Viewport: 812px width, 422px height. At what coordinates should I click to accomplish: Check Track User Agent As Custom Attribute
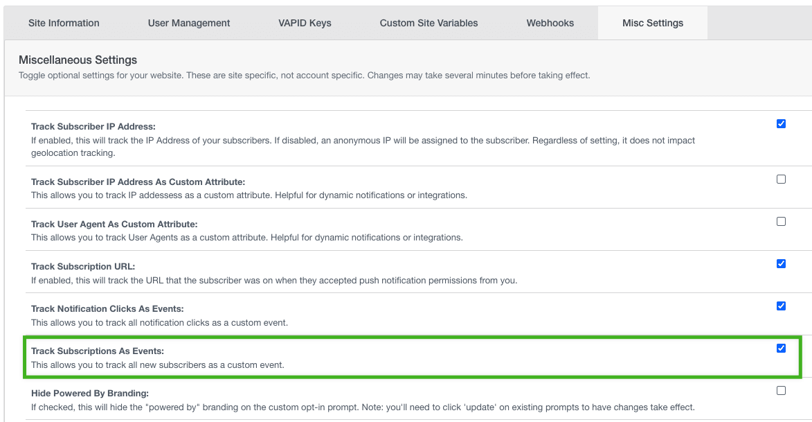click(x=781, y=222)
